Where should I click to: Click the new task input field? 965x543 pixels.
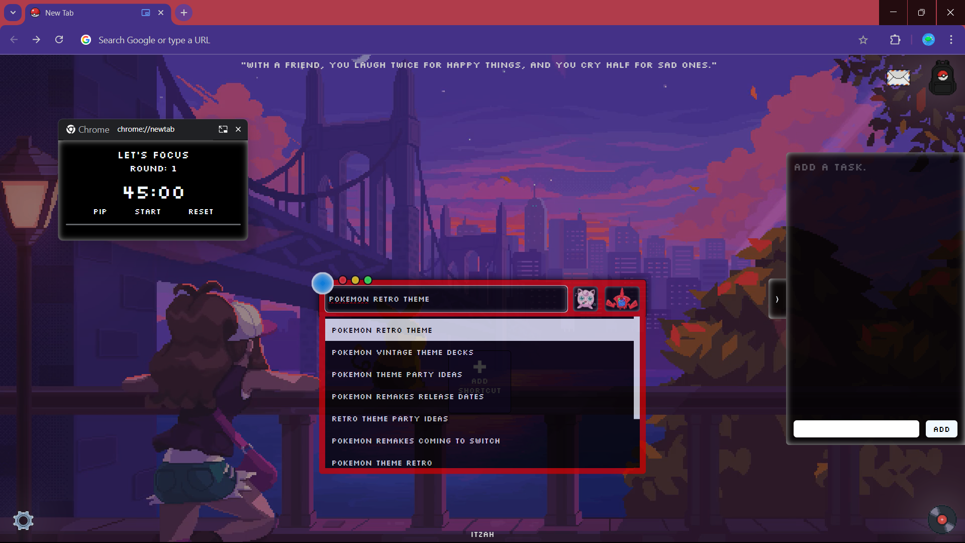pyautogui.click(x=856, y=429)
